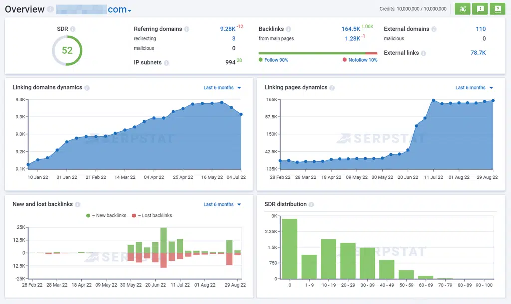Toggle Lost backlinks legend series
The width and height of the screenshot is (511, 304).
click(x=151, y=216)
